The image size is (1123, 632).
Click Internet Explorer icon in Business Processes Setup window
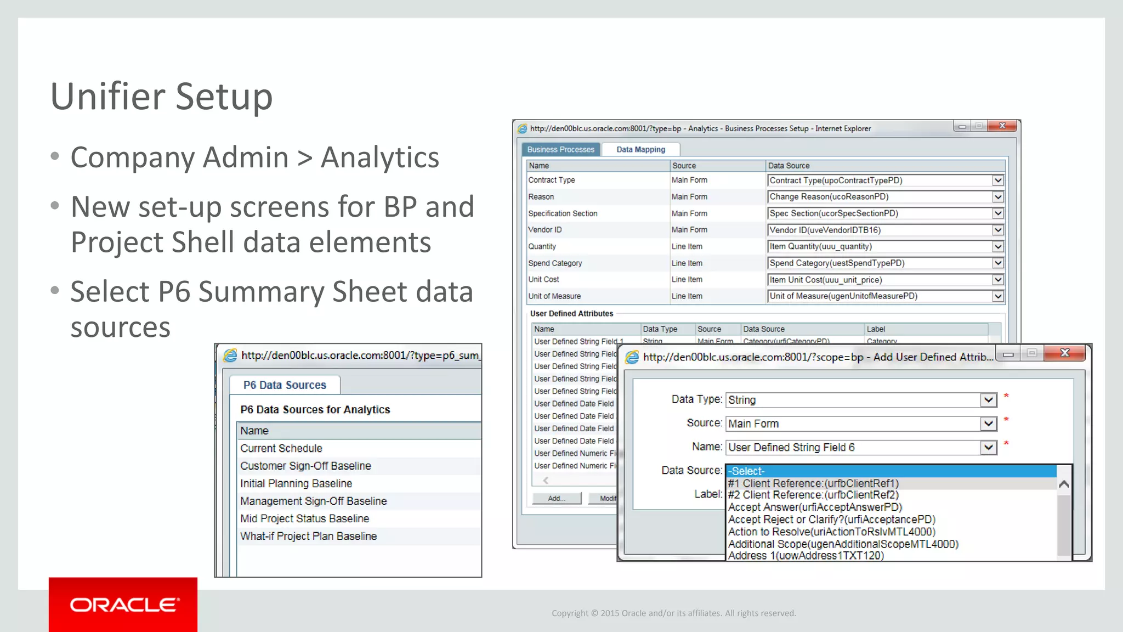522,128
